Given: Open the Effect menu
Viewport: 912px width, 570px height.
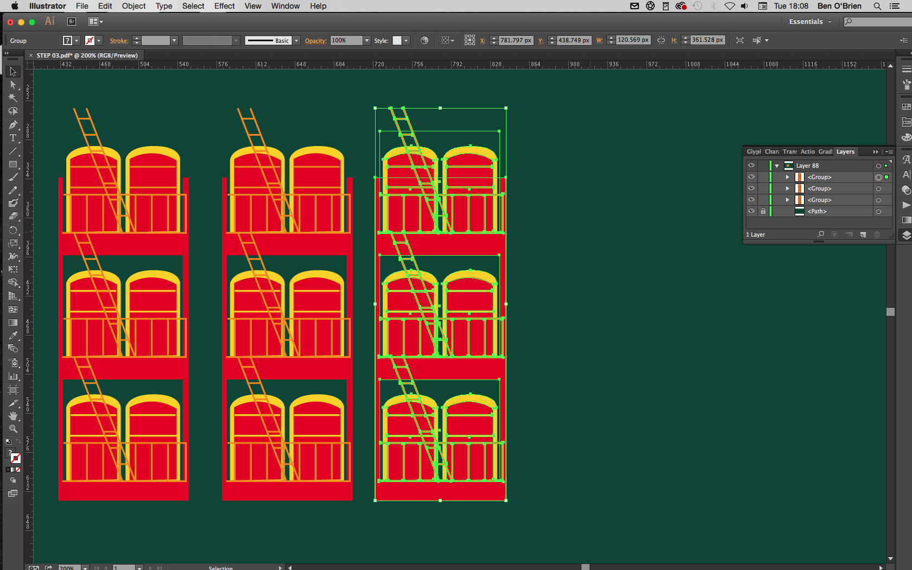Looking at the screenshot, I should pos(224,6).
